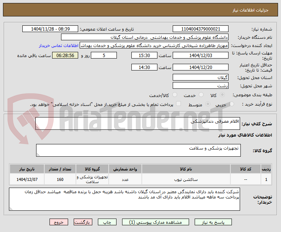Image resolution: width=281 pixels, height=232 pixels.
Task: Click the need date cell 1404/12/07
Action: 27,179
